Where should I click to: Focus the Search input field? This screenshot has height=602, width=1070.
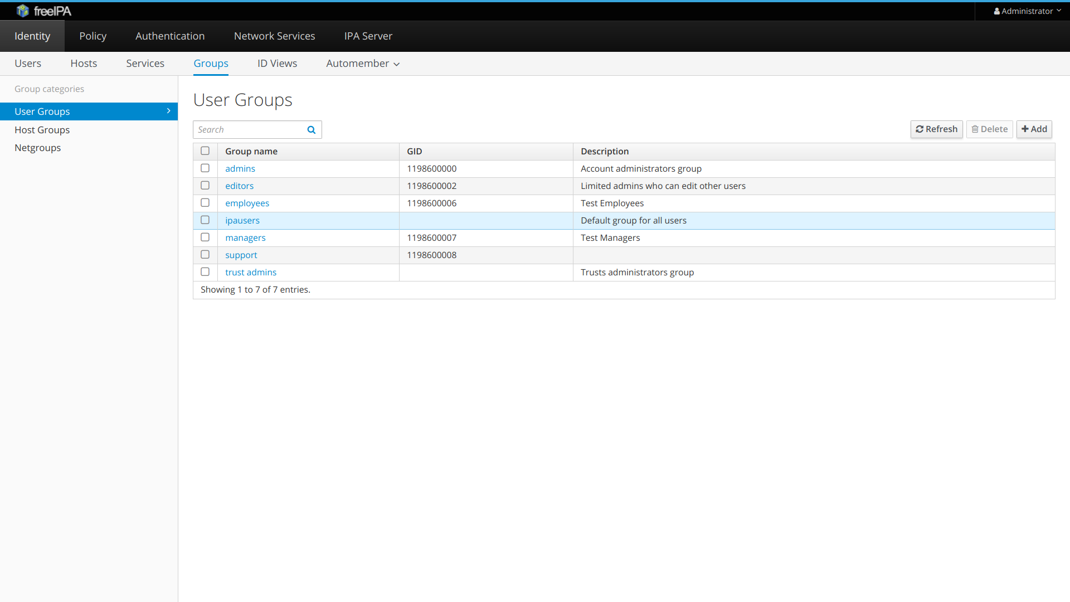pyautogui.click(x=249, y=130)
